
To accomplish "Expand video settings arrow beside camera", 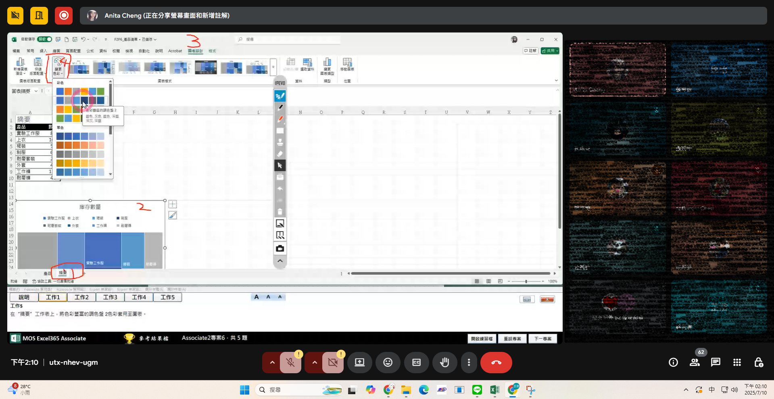I will coord(315,362).
